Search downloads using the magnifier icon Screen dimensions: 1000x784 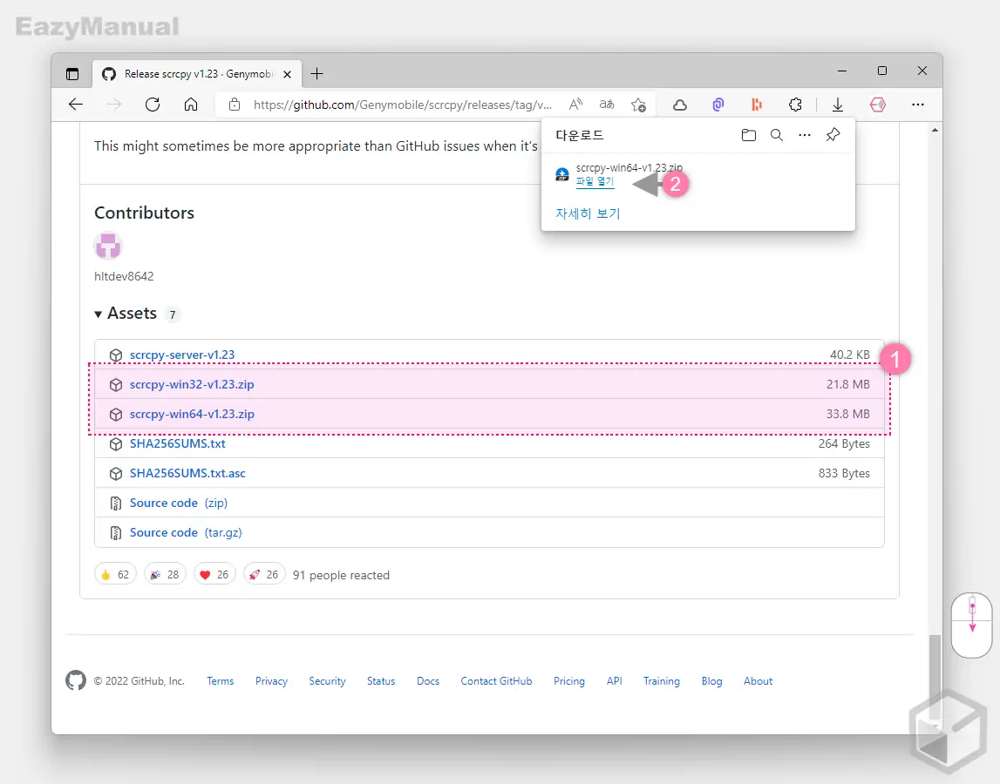[x=776, y=135]
